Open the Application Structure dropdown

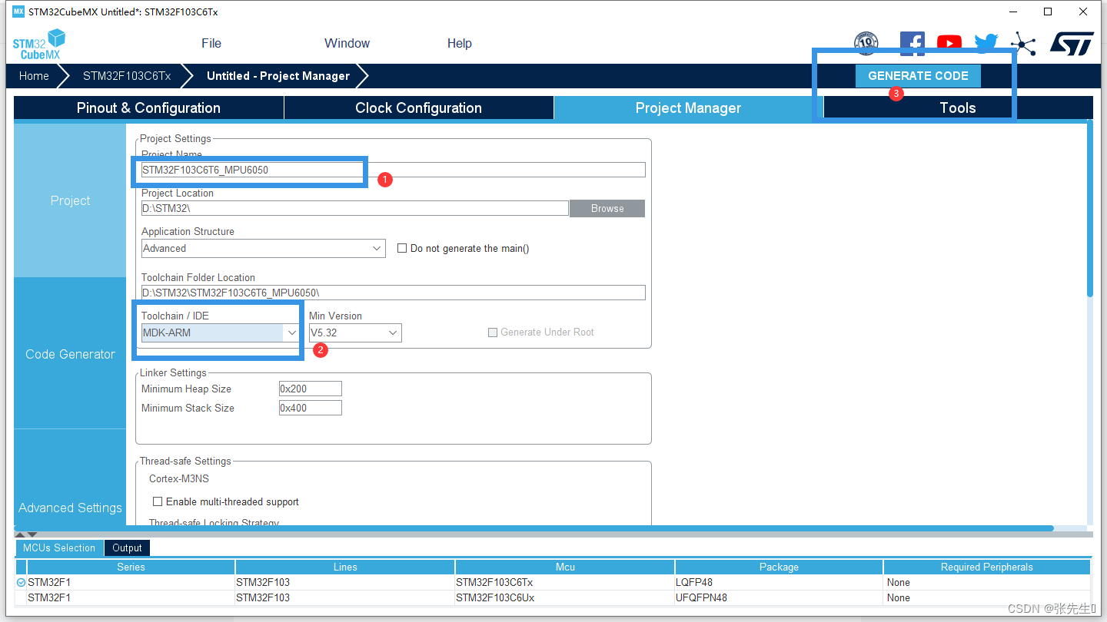point(264,248)
